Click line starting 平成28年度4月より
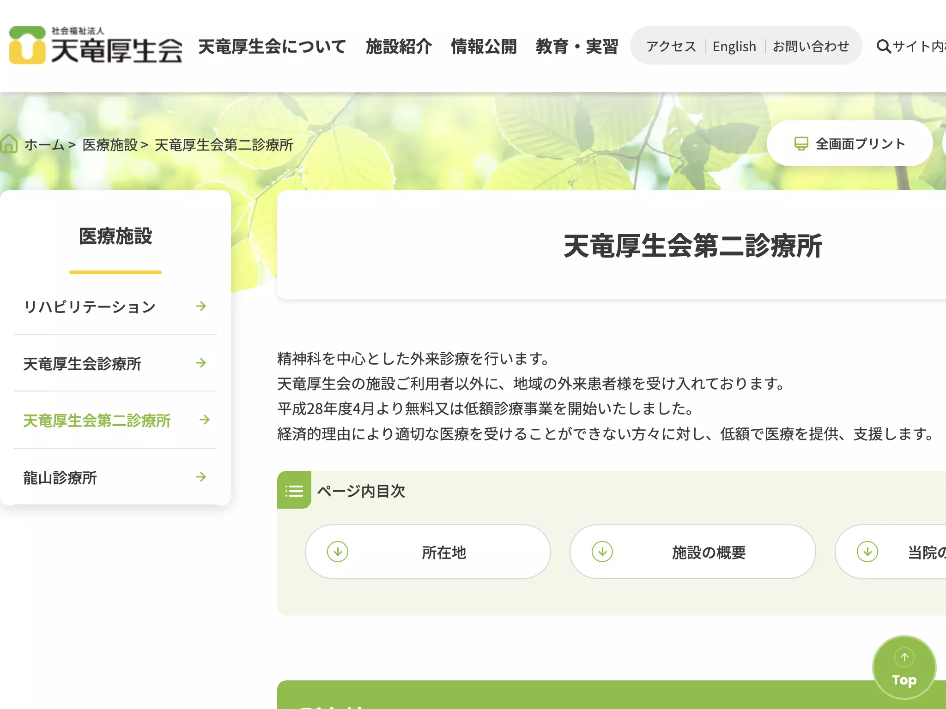This screenshot has height=709, width=946. click(x=487, y=408)
